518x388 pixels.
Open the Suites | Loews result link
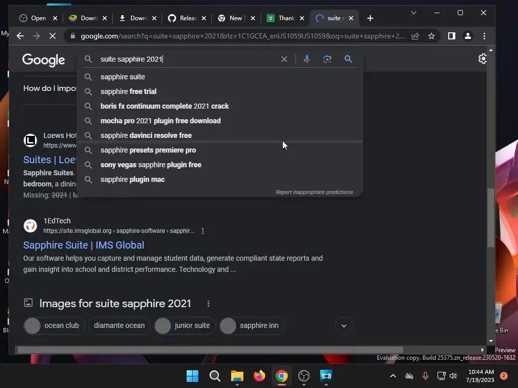pyautogui.click(x=50, y=160)
